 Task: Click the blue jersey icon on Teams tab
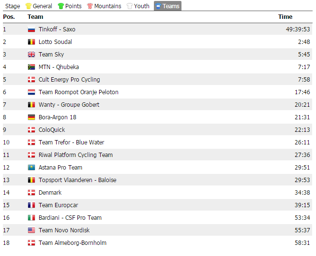(x=158, y=6)
